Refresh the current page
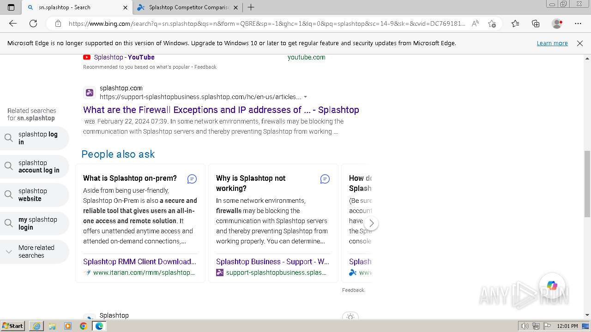Image resolution: width=591 pixels, height=332 pixels. tap(33, 24)
